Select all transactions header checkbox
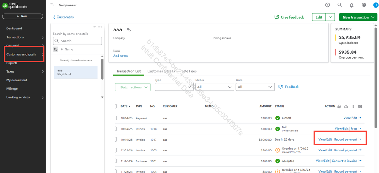Viewport: 379px width, 173px height. coord(115,106)
